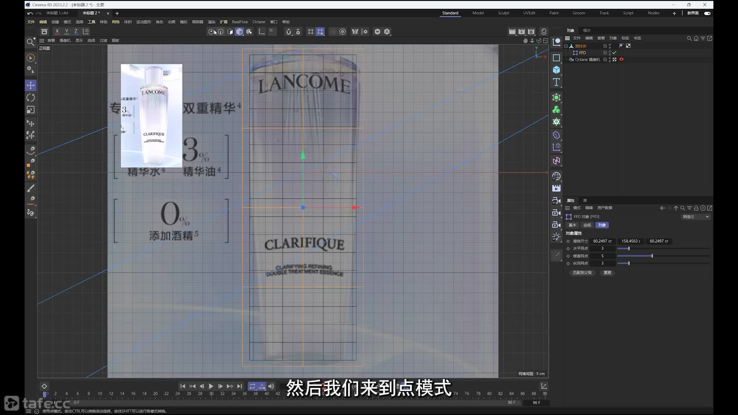Open the coordinate system toggle icon
Viewport: 738px width, 415px height.
86,32
